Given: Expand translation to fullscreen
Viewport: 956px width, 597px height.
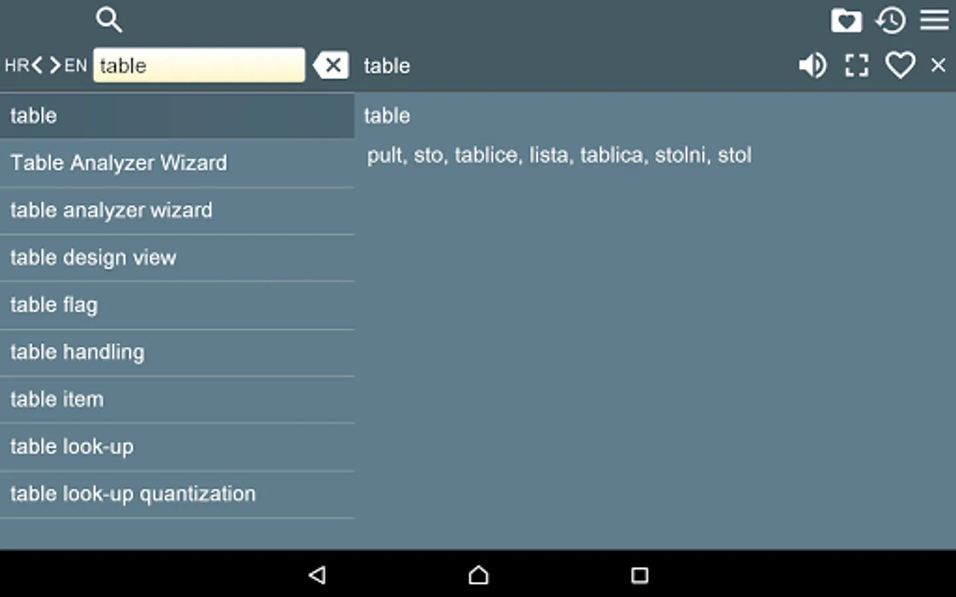Looking at the screenshot, I should (x=856, y=65).
